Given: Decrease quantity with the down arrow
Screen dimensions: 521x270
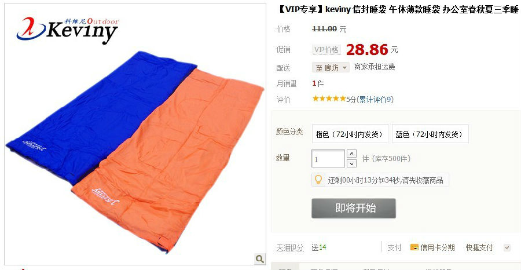Looking at the screenshot, I should click(351, 163).
